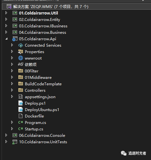Click the solution icon beside ZEQP.WMS
Screen dimensions: 151x160
click(x=9, y=6)
